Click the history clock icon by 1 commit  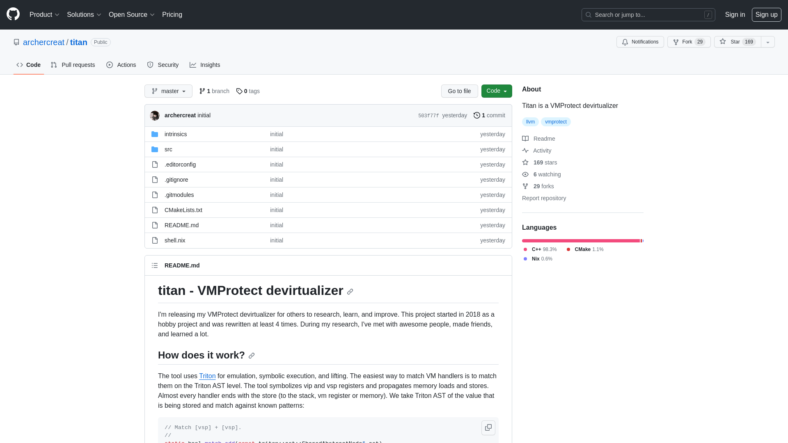pos(477,115)
